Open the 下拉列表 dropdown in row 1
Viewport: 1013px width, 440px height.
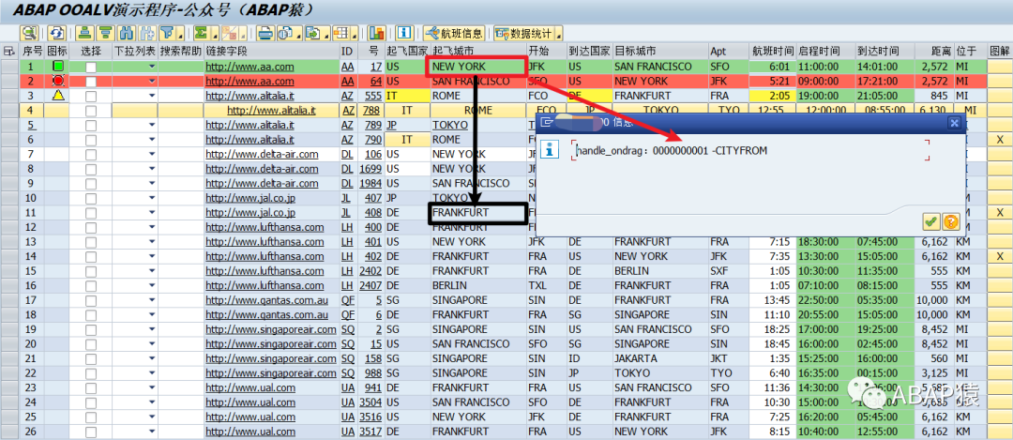(x=152, y=67)
